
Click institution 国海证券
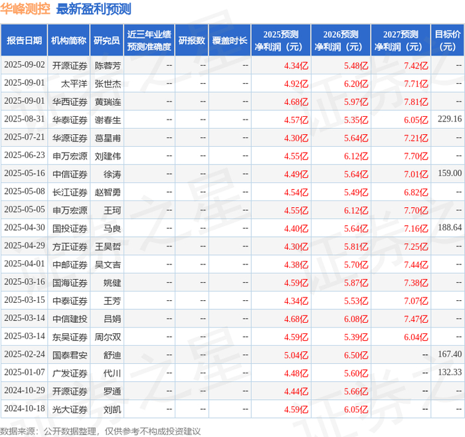70,282
